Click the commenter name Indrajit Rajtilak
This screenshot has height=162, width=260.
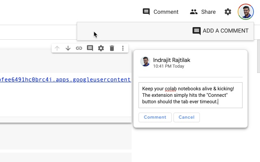171,60
